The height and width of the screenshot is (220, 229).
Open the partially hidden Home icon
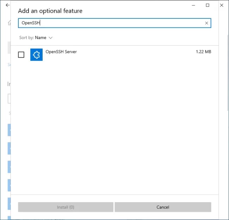coord(9,23)
